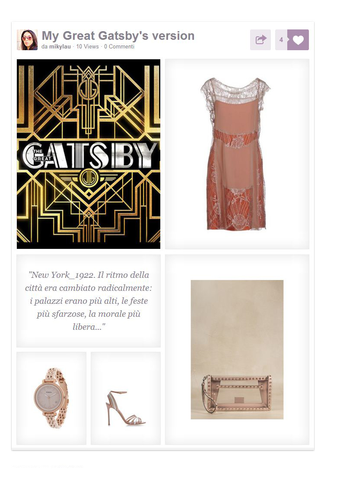343x486 pixels.
Task: Open mikylau's profile avatar
Action: pos(27,40)
